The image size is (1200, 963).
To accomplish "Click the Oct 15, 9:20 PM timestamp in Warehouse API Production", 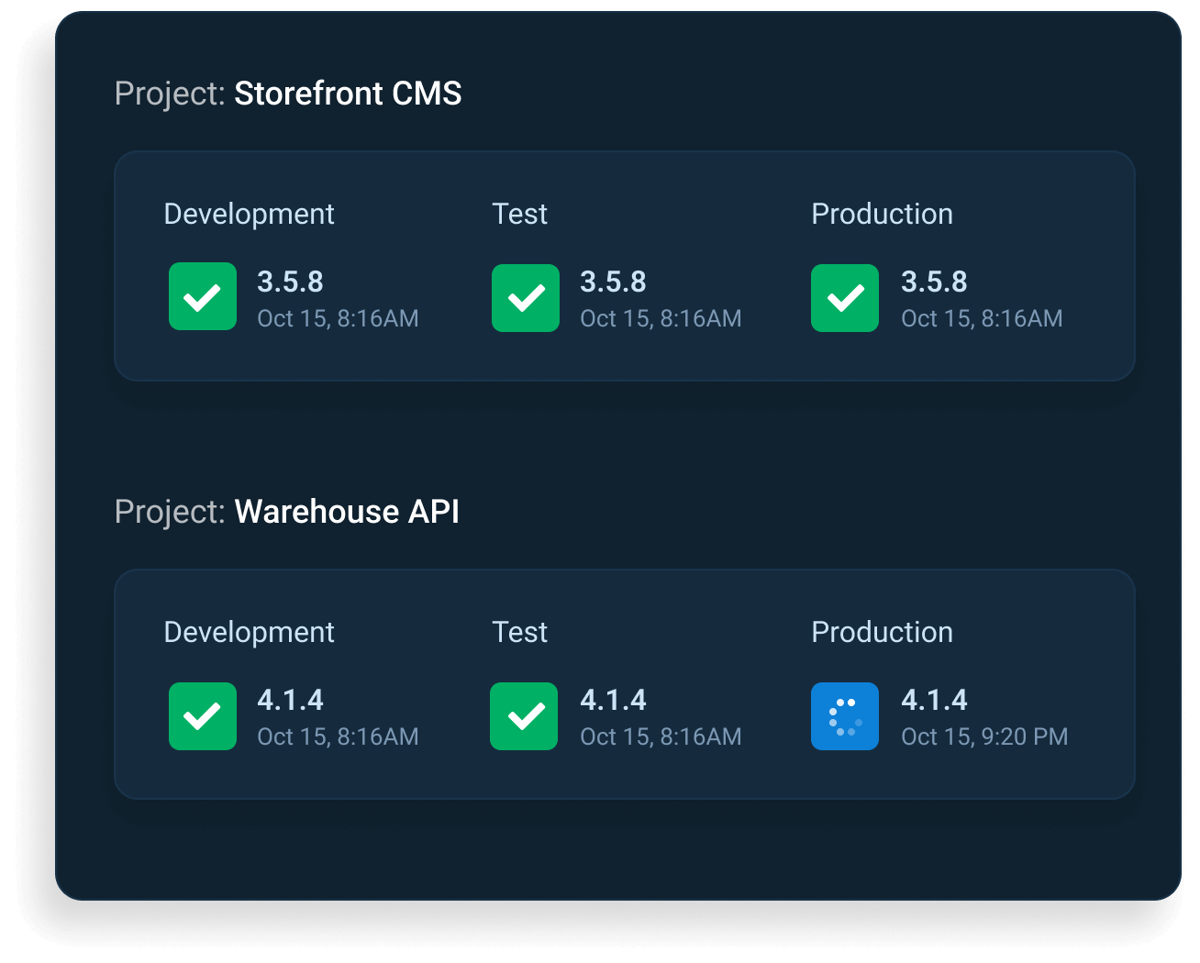I will point(983,736).
